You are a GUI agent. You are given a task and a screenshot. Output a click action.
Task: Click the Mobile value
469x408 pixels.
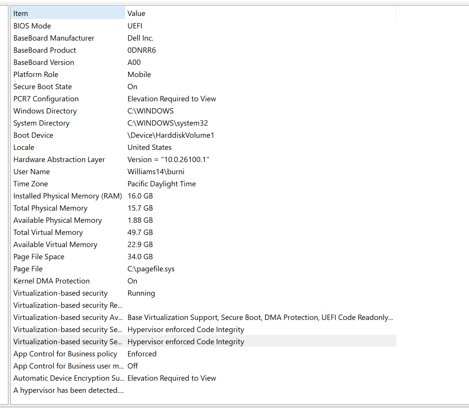click(x=139, y=74)
